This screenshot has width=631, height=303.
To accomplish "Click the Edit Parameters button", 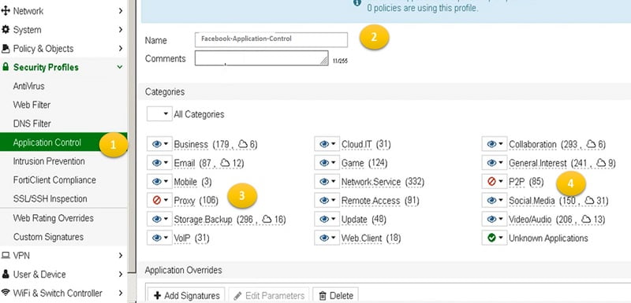I will (269, 296).
